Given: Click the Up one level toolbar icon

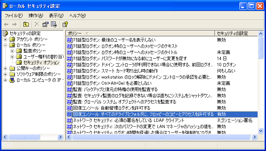Looking at the screenshot, I should point(26,24).
